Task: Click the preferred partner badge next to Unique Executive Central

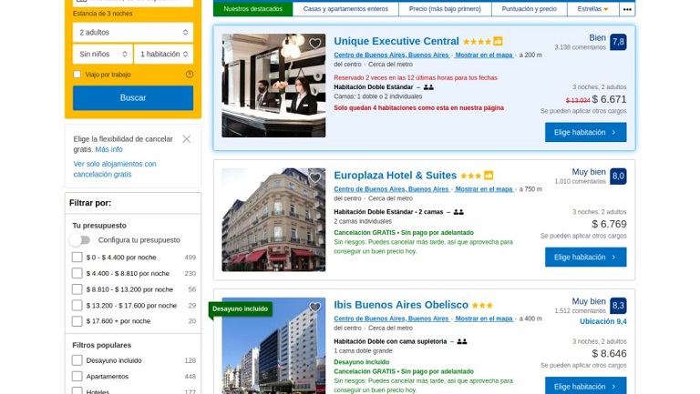Action: pyautogui.click(x=499, y=42)
